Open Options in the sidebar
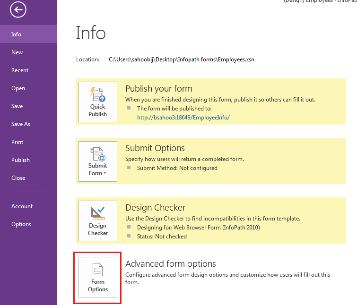Image resolution: width=357 pixels, height=305 pixels. [x=28, y=224]
